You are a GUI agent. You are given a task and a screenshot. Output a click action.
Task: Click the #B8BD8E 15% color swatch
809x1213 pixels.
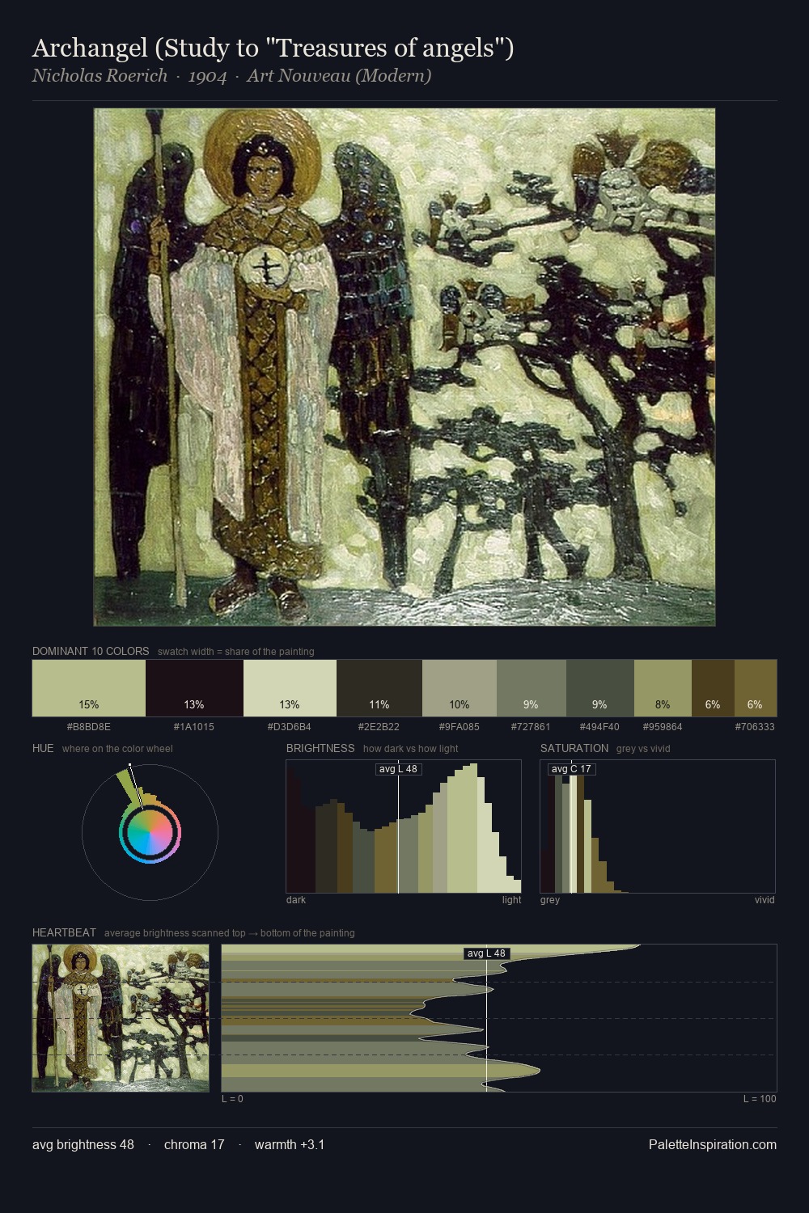coord(89,687)
